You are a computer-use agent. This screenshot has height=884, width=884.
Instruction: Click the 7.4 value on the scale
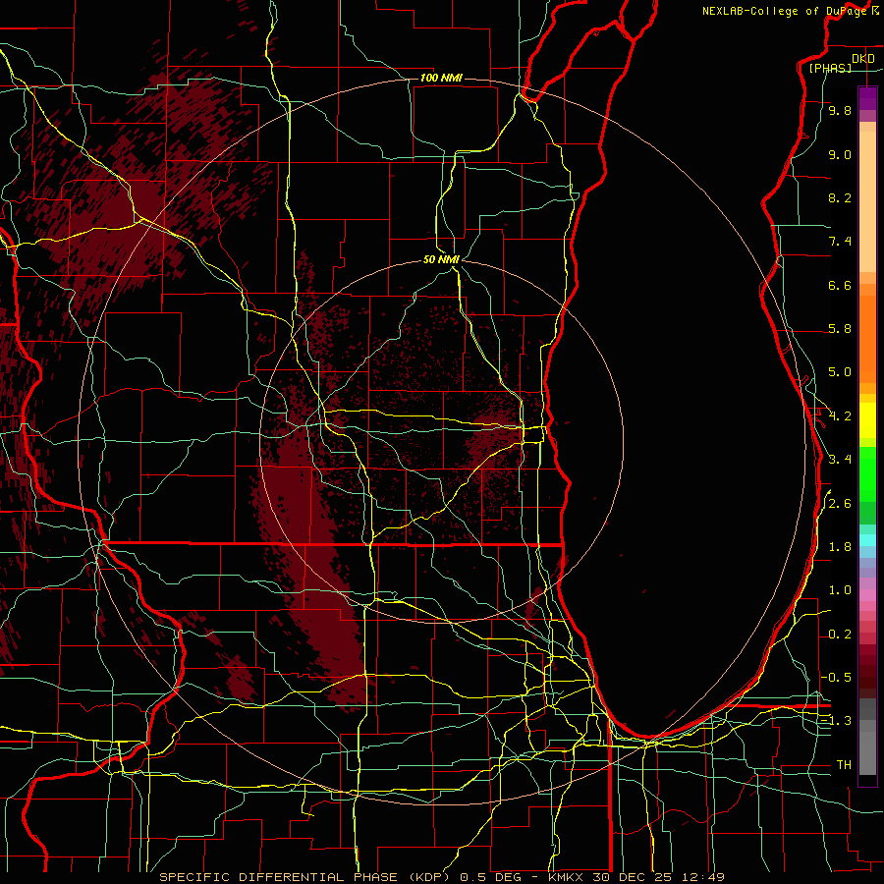[x=840, y=242]
